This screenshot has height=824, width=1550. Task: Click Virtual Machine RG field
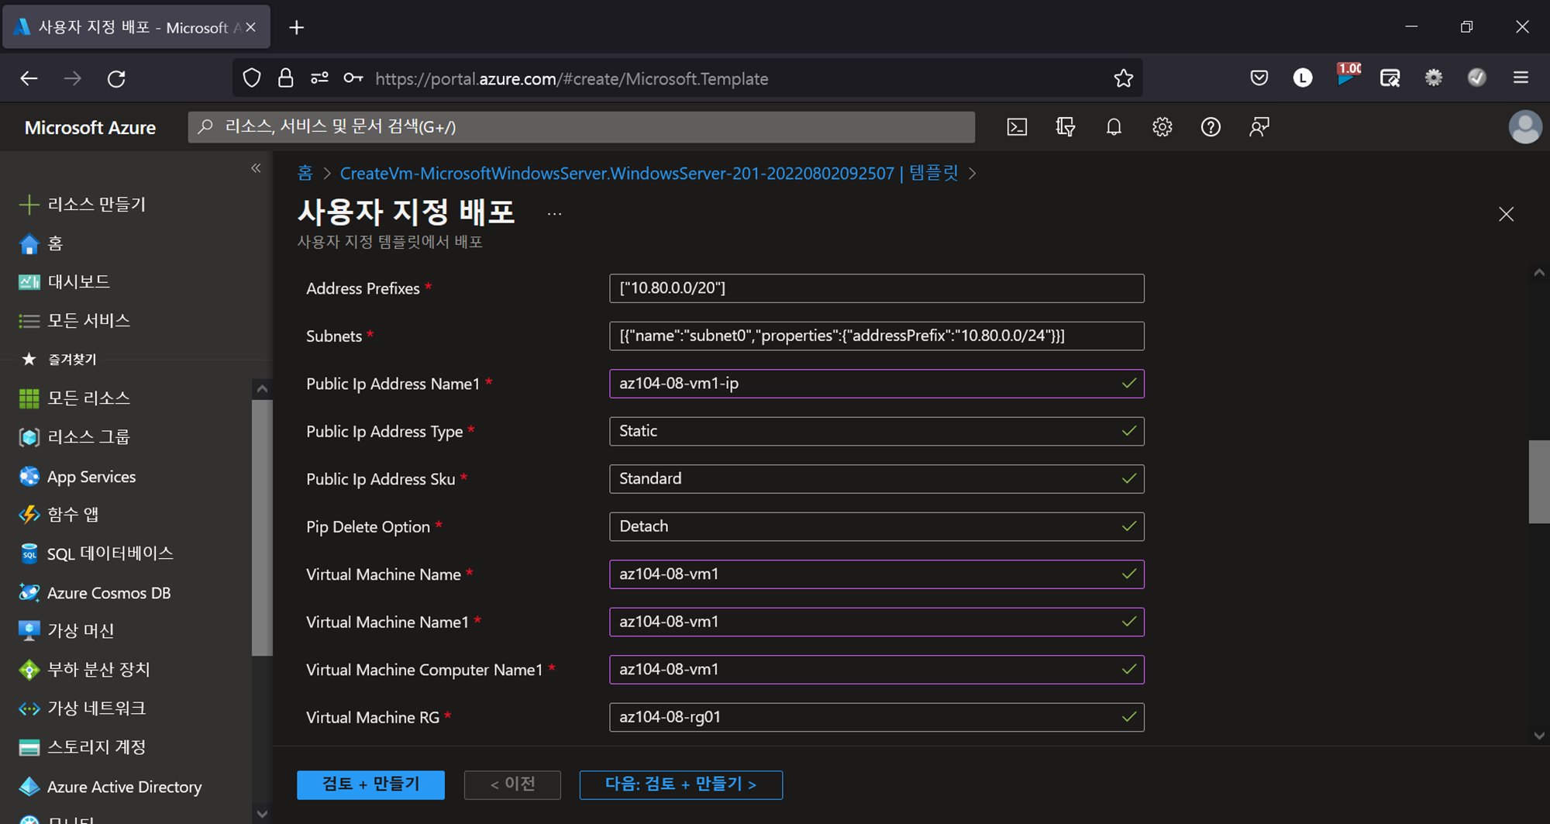(x=877, y=717)
